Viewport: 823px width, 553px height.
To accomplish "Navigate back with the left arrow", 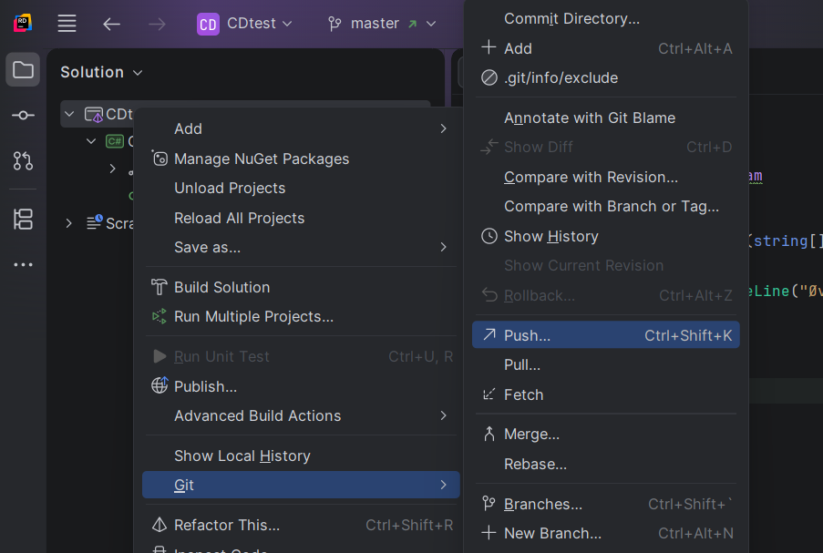I will pyautogui.click(x=111, y=24).
